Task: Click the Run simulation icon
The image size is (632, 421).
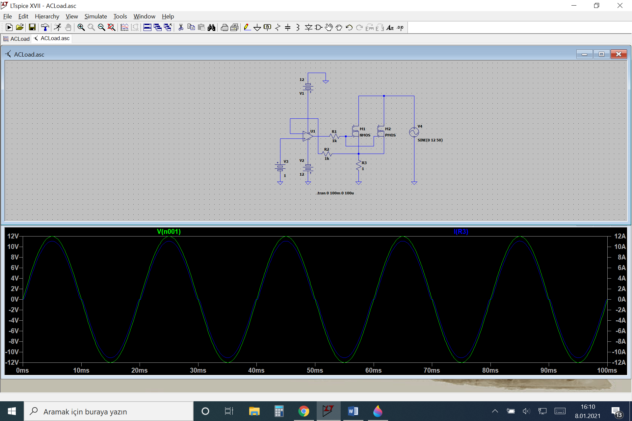Action: pyautogui.click(x=58, y=28)
